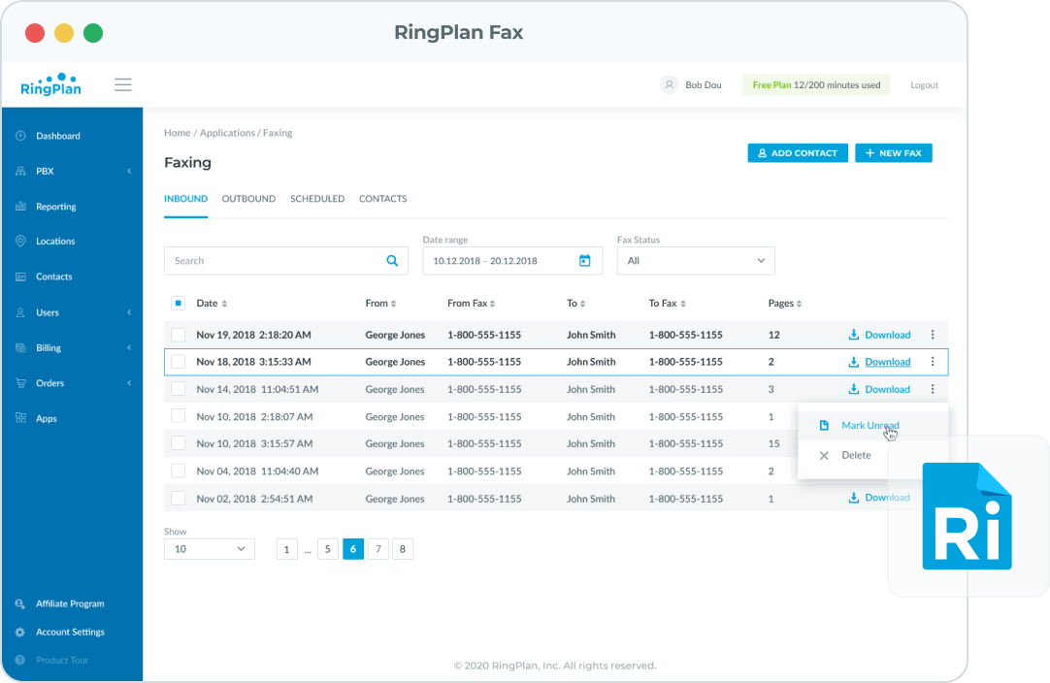This screenshot has height=683, width=1050.
Task: Select Mark Unread from the context menu
Action: [x=870, y=425]
